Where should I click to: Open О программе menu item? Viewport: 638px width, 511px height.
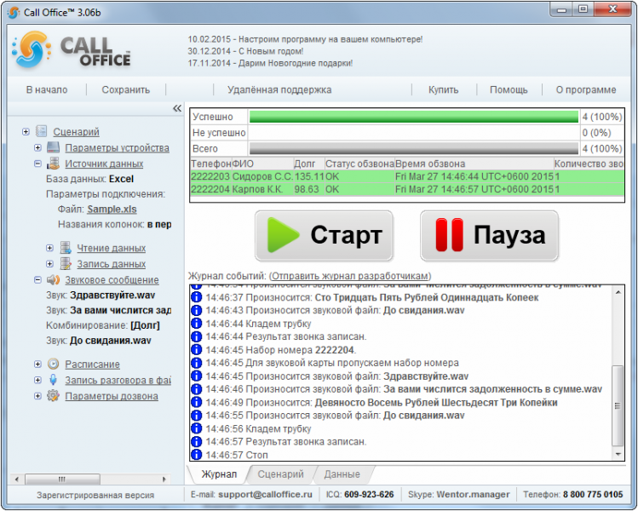(x=586, y=89)
